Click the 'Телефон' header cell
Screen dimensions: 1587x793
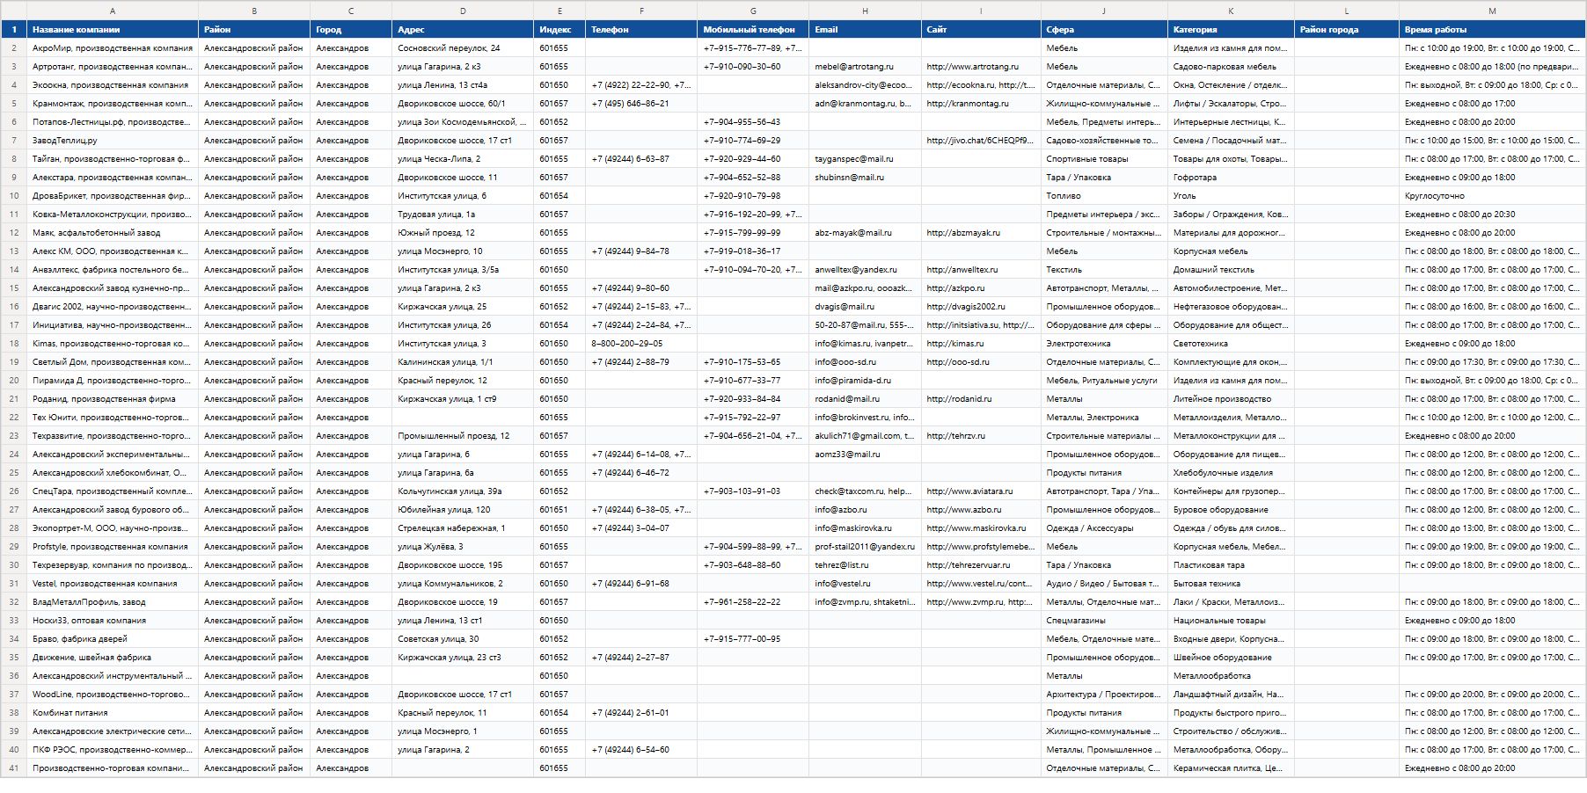click(x=641, y=29)
